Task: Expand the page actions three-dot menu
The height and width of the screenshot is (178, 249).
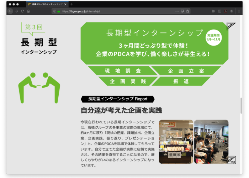Action: [x=177, y=11]
